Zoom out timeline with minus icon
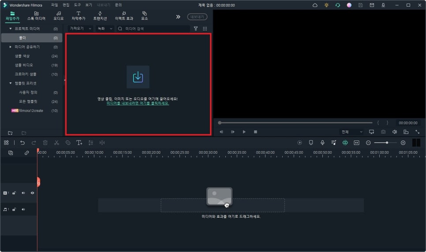 (368, 143)
